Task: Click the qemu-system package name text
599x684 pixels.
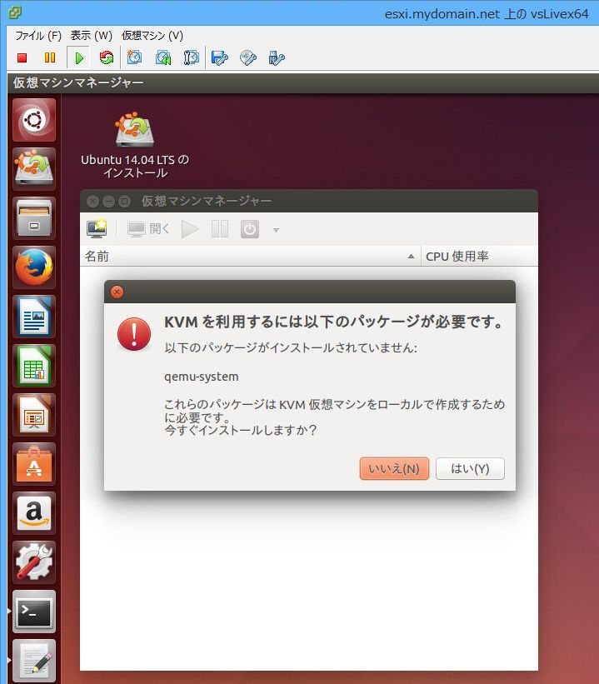Action: 201,377
